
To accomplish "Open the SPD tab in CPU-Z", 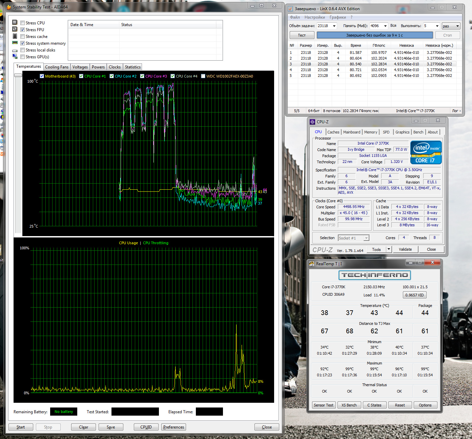I will tap(386, 132).
